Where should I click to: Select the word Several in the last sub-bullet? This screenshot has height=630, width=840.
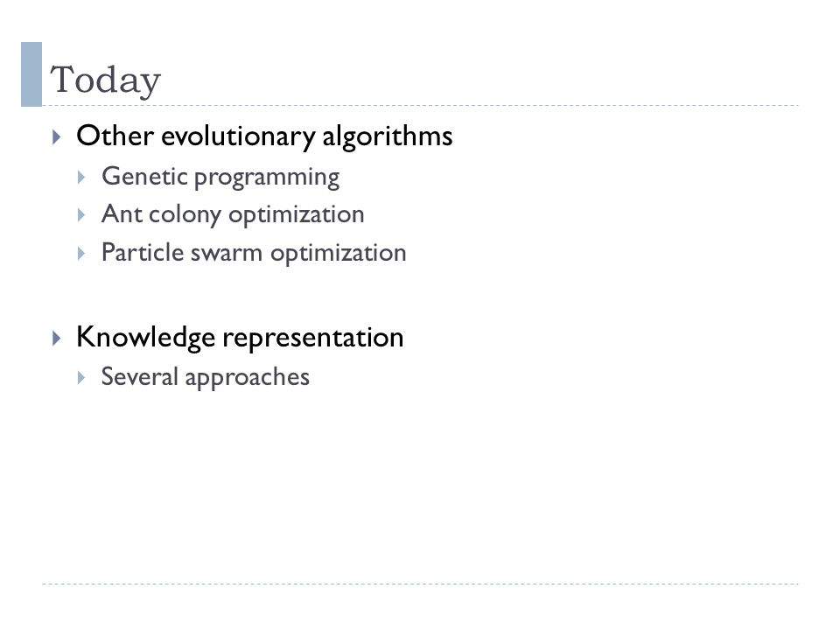click(x=140, y=376)
